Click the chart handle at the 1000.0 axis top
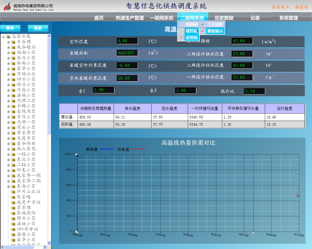Image resolution: width=312 pixels, height=249 pixels. point(76,155)
